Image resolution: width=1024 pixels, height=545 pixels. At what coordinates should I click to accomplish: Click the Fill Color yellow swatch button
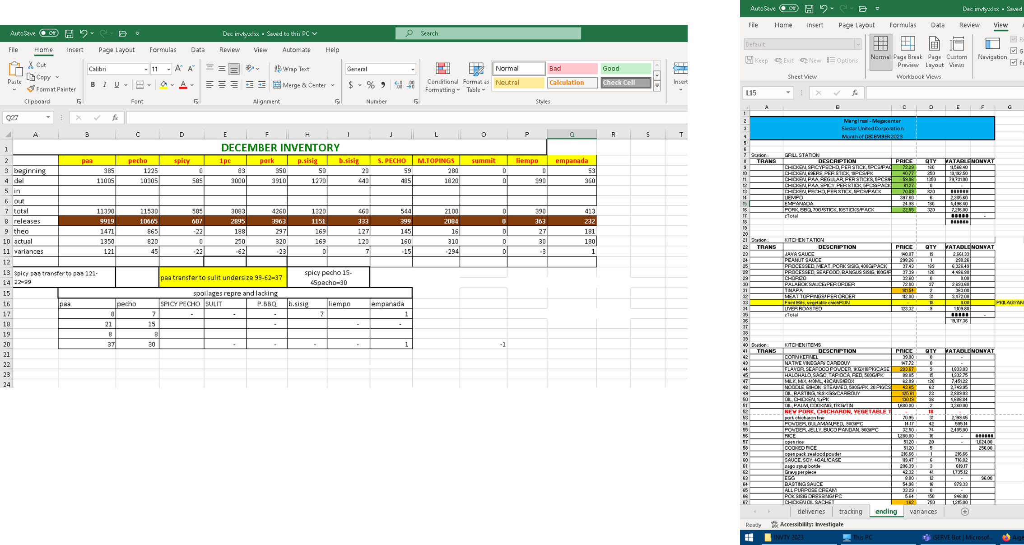coord(163,85)
